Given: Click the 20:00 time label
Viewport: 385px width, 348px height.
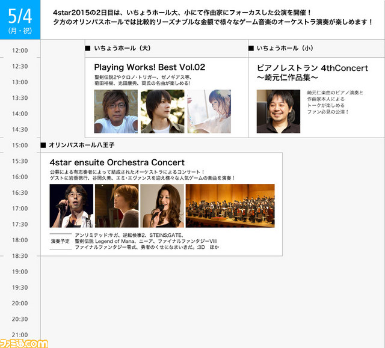Looking at the screenshot, I should [20, 304].
